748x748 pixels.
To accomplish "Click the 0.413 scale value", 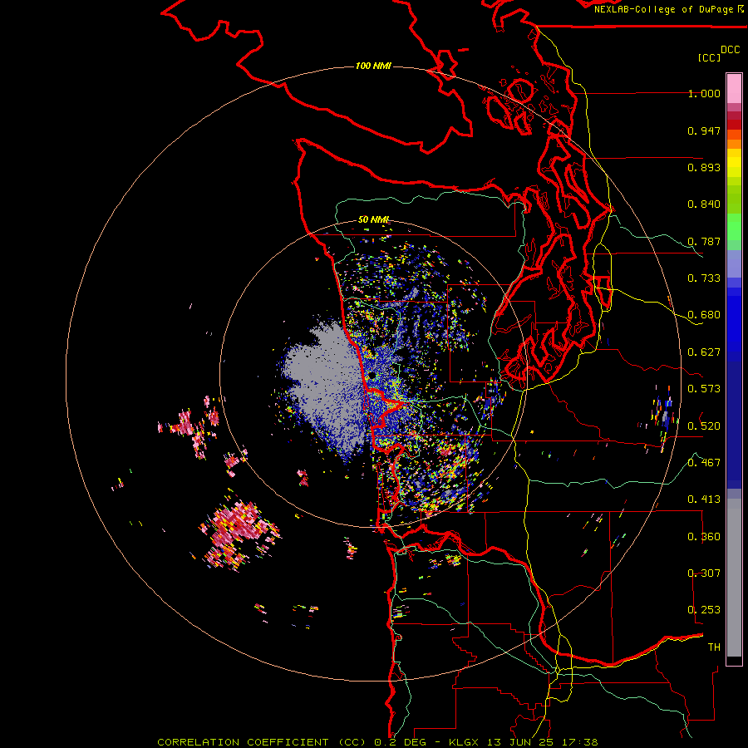I will (x=704, y=499).
